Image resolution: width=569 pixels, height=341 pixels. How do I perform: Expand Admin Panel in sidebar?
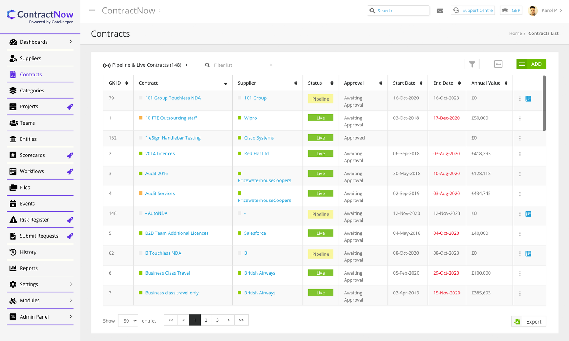[40, 317]
